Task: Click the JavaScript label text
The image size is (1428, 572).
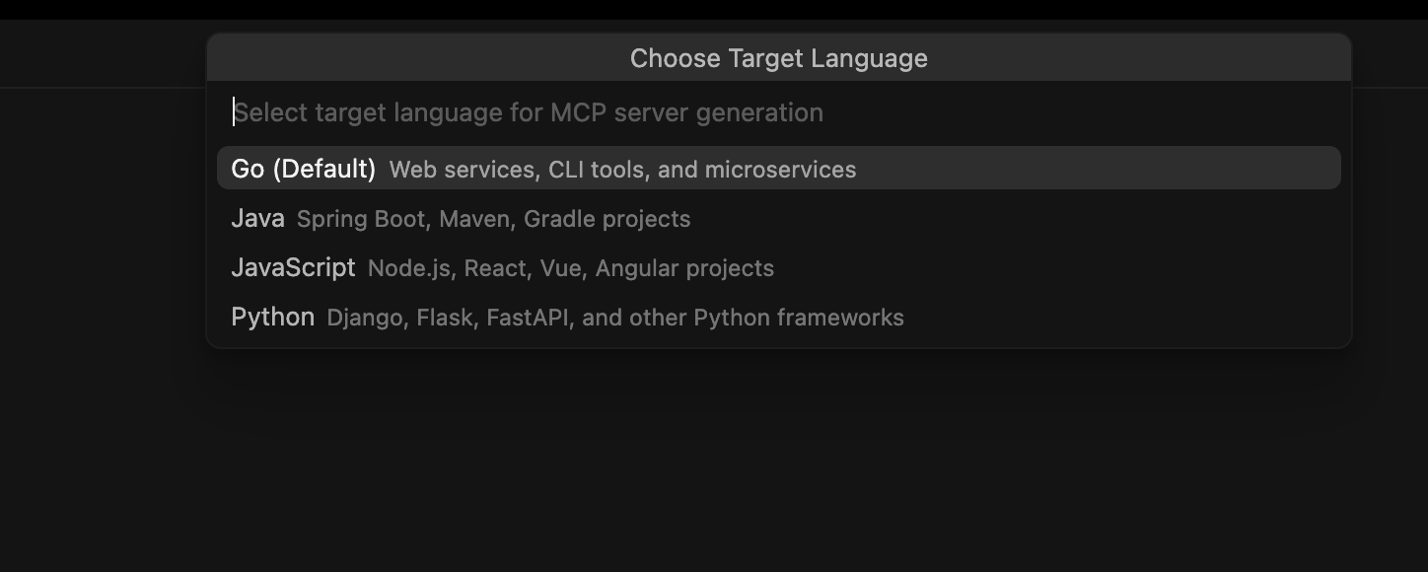Action: [x=293, y=267]
